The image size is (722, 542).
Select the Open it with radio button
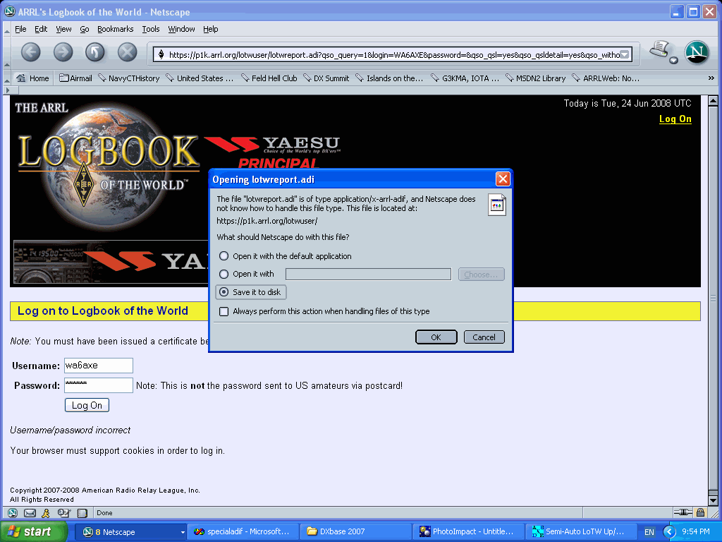[x=224, y=275]
